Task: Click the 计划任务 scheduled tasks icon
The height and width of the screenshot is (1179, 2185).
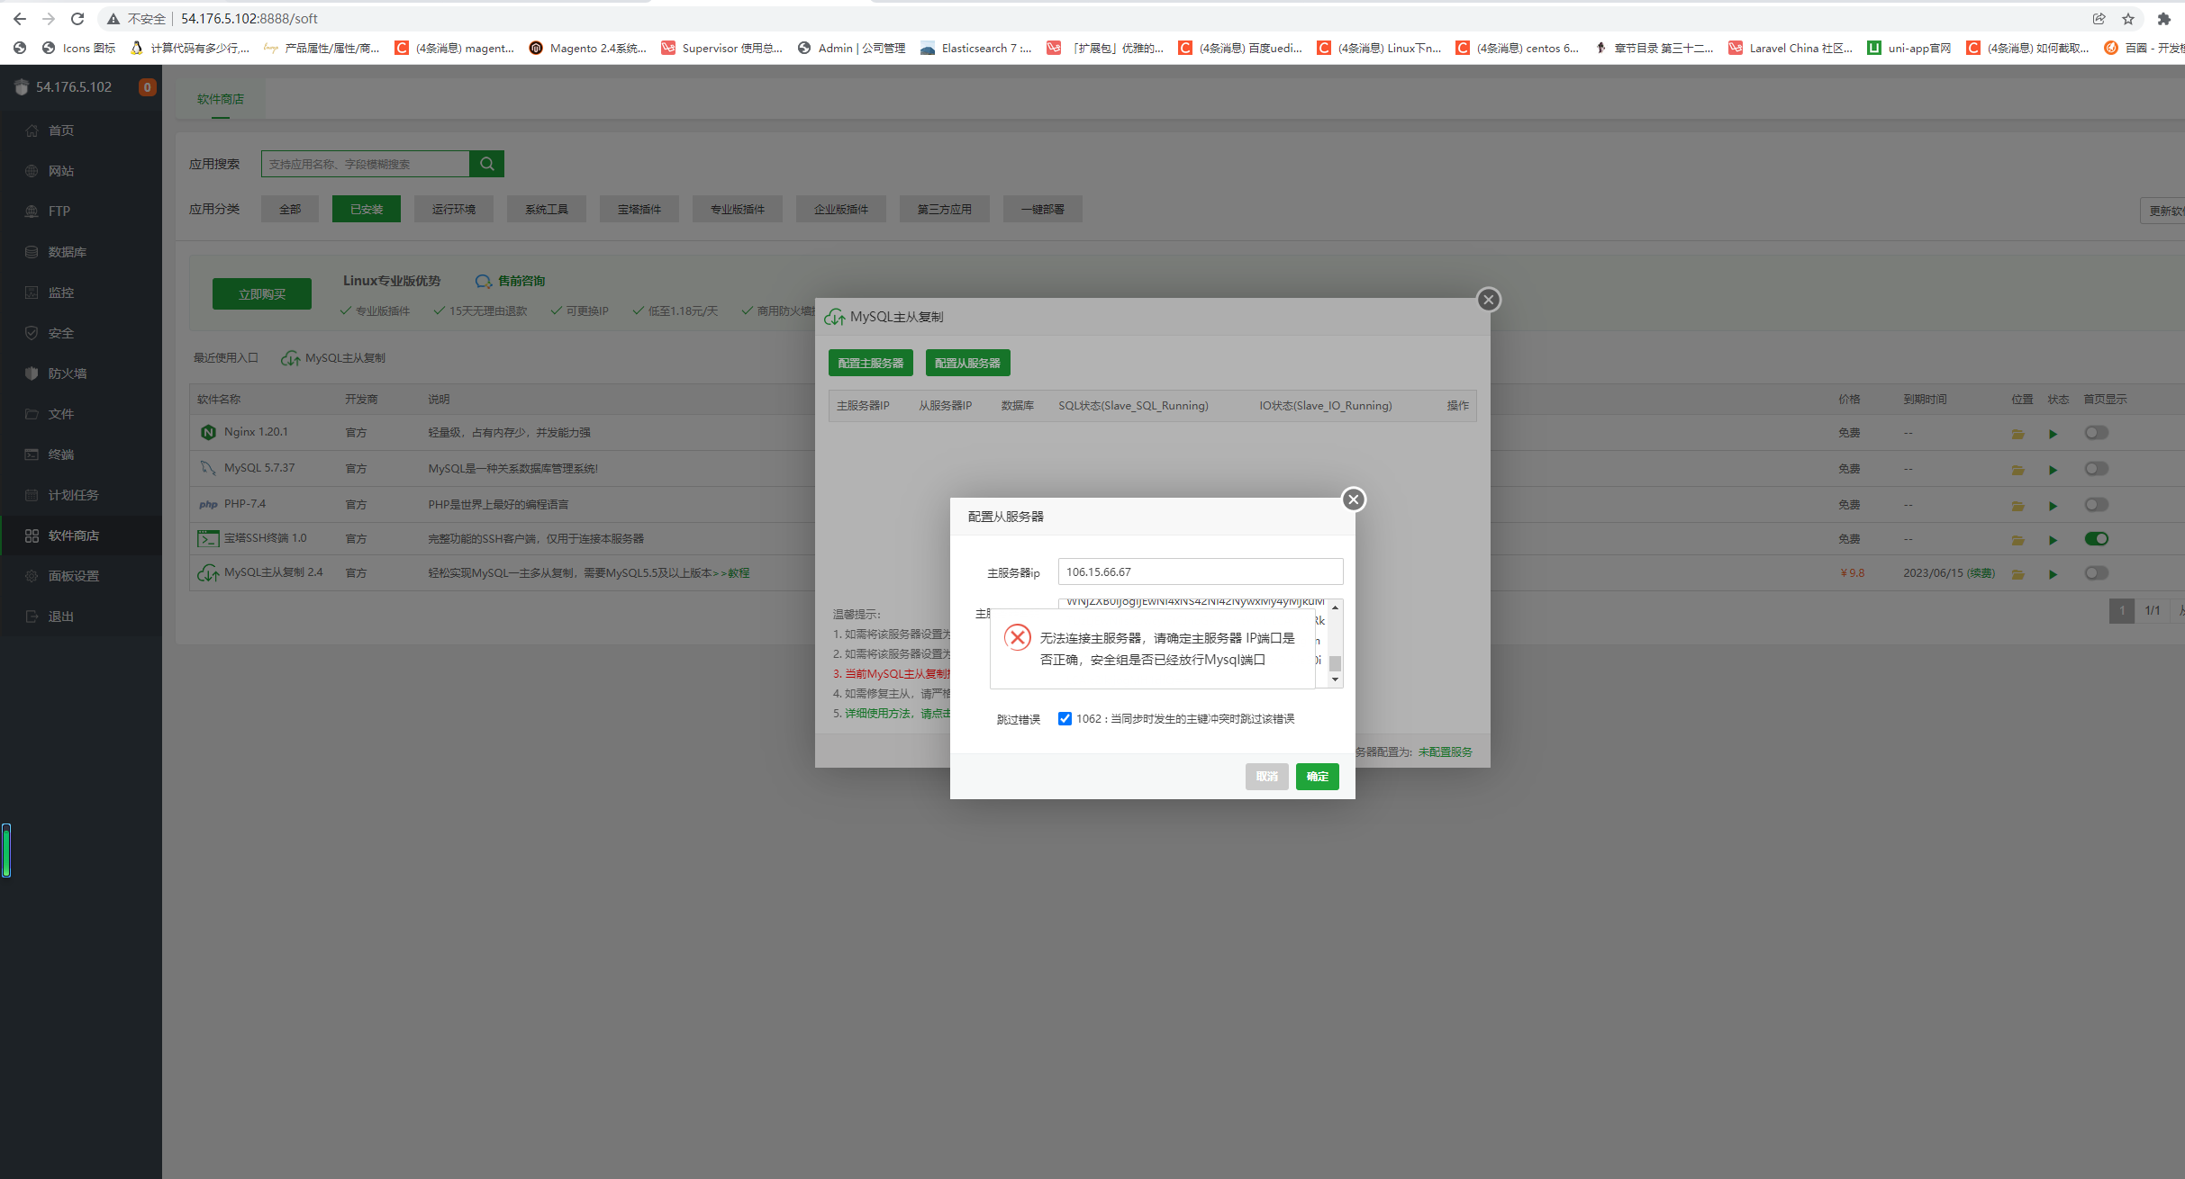Action: tap(32, 495)
